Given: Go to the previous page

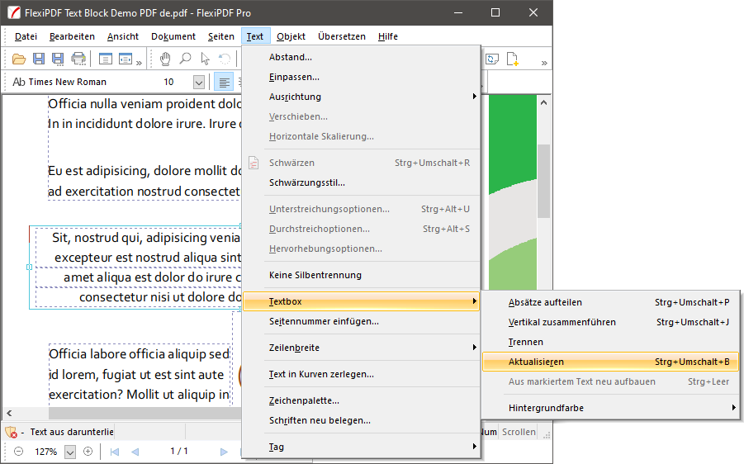Looking at the screenshot, I should (135, 452).
